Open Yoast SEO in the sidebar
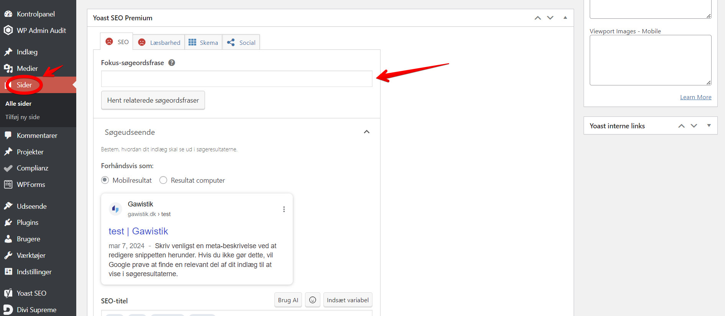This screenshot has width=725, height=316. [x=31, y=293]
